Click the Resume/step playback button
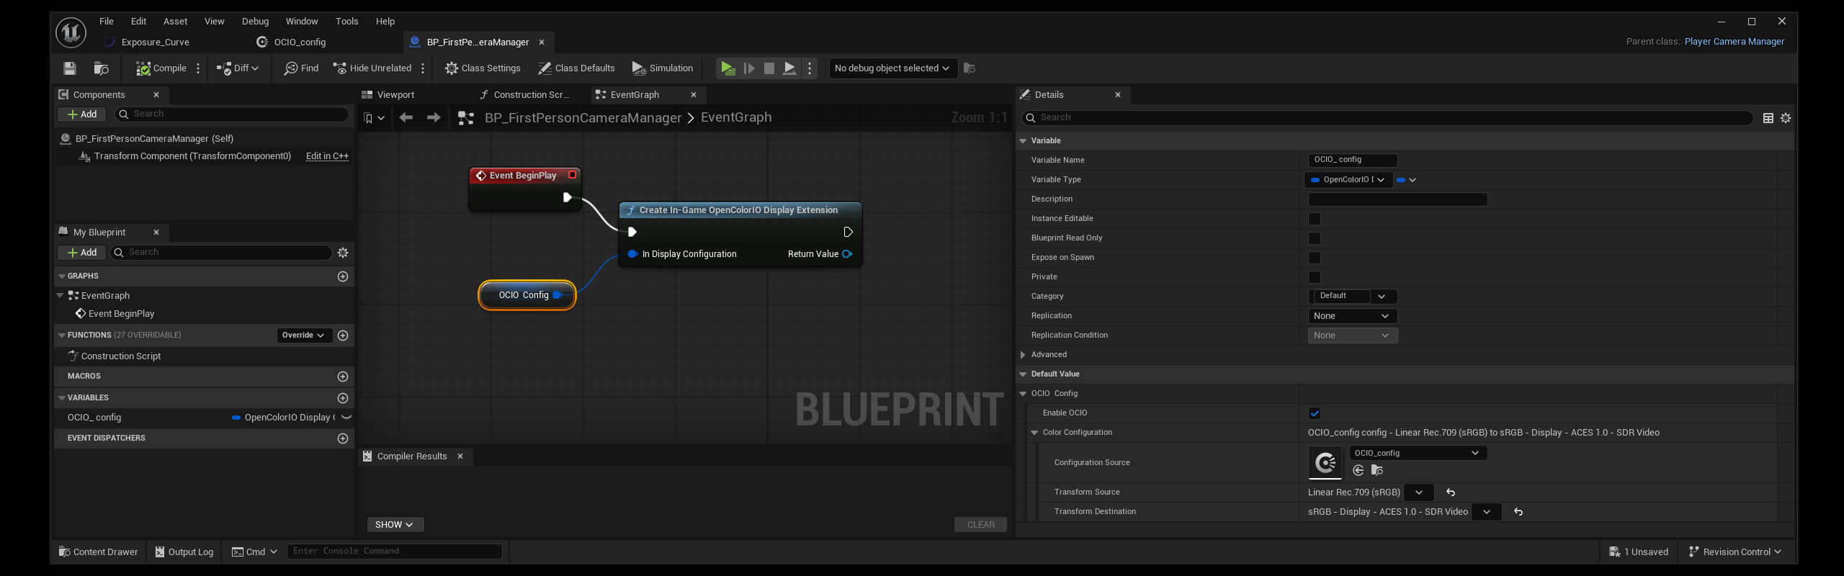The width and height of the screenshot is (1844, 576). pos(749,68)
